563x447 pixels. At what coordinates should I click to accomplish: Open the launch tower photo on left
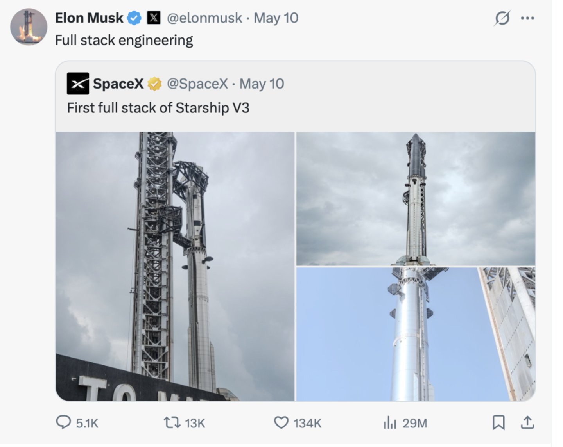(x=175, y=266)
